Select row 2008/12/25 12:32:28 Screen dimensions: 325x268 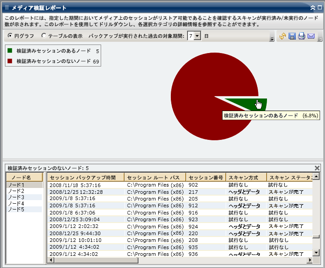pos(180,192)
